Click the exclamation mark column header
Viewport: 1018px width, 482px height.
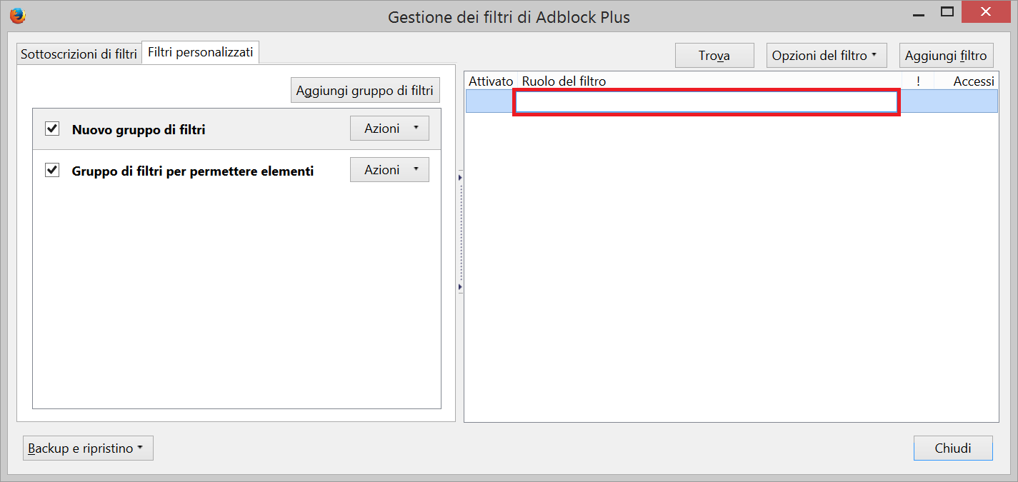click(x=918, y=81)
